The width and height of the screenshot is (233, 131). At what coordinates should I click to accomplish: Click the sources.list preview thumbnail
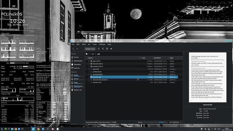click(208, 77)
